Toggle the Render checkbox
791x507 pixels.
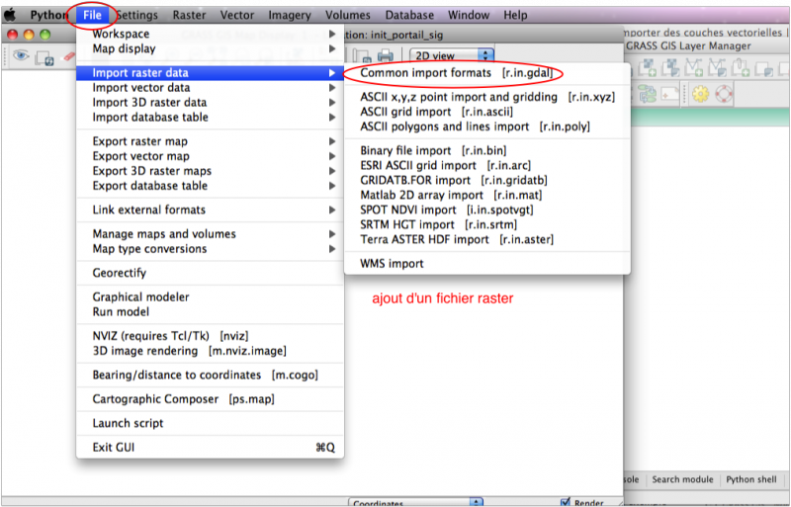[566, 500]
